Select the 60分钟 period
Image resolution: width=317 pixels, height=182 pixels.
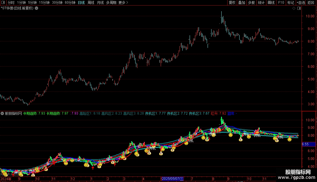(70, 3)
